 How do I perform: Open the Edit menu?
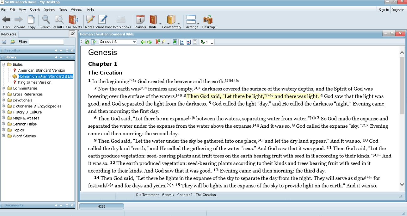(x=13, y=10)
